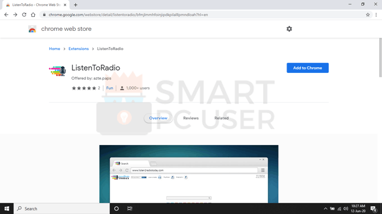Click the 'Offered by: azte.paps' text
382x214 pixels.
pyautogui.click(x=91, y=78)
